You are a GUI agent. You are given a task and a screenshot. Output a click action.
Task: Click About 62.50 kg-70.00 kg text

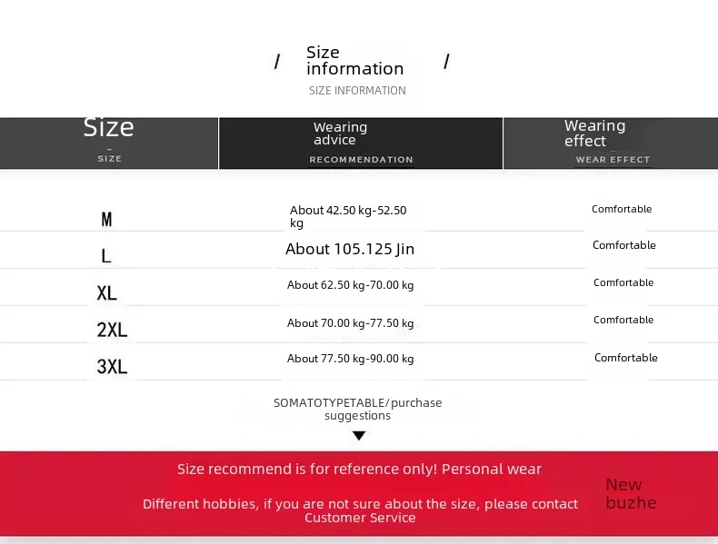[x=350, y=285]
